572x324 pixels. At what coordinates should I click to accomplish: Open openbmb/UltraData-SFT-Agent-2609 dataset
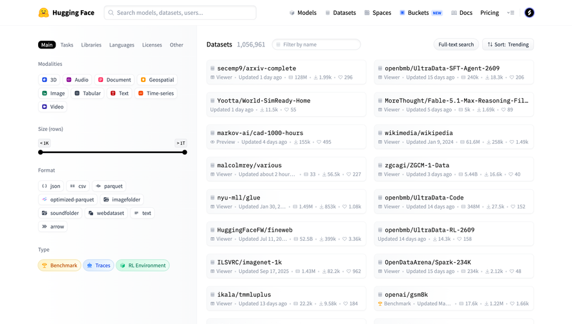pyautogui.click(x=454, y=72)
